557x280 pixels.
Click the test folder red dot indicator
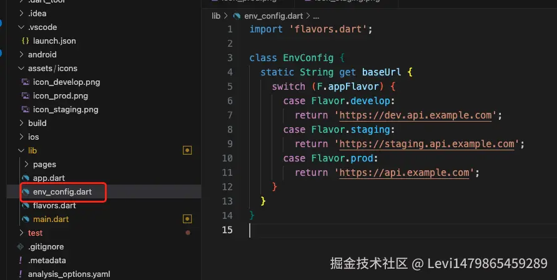[188, 233]
